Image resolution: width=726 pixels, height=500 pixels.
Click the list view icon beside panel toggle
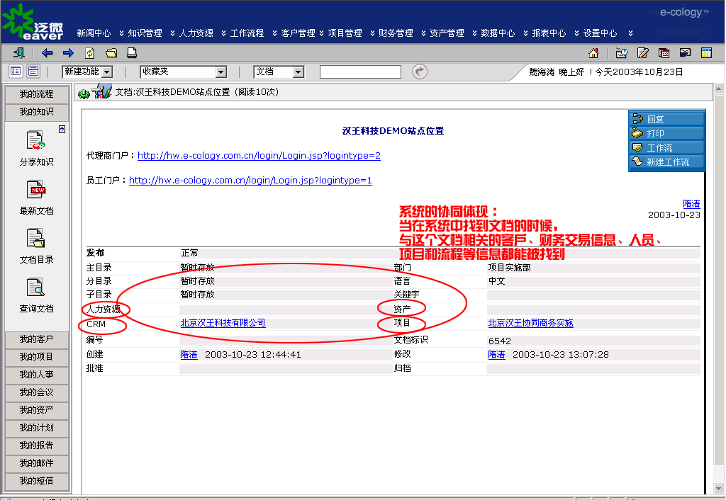click(33, 72)
